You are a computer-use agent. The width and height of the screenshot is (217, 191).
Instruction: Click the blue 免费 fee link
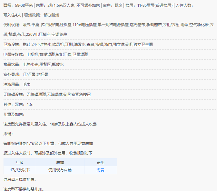(x=100, y=170)
